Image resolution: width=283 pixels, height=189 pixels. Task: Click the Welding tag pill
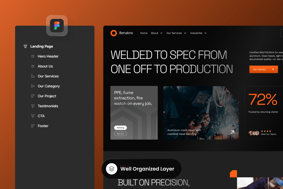(x=120, y=128)
